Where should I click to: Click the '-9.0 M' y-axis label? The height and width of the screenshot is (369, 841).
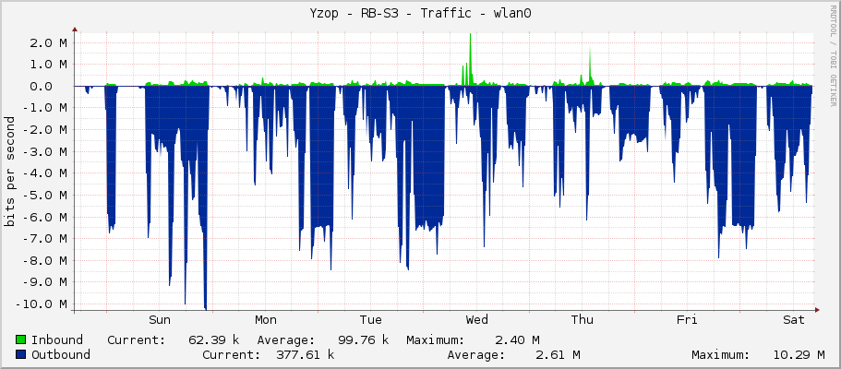point(45,281)
